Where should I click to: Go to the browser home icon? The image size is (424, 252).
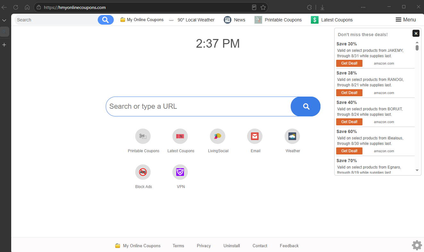coord(27,7)
